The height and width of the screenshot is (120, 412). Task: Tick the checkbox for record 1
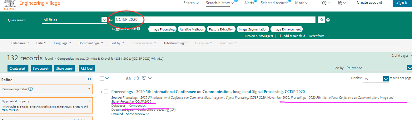[x=106, y=92]
